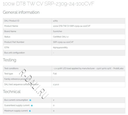Select bus current consumption value 2
The image size is (128, 115).
[54, 100]
